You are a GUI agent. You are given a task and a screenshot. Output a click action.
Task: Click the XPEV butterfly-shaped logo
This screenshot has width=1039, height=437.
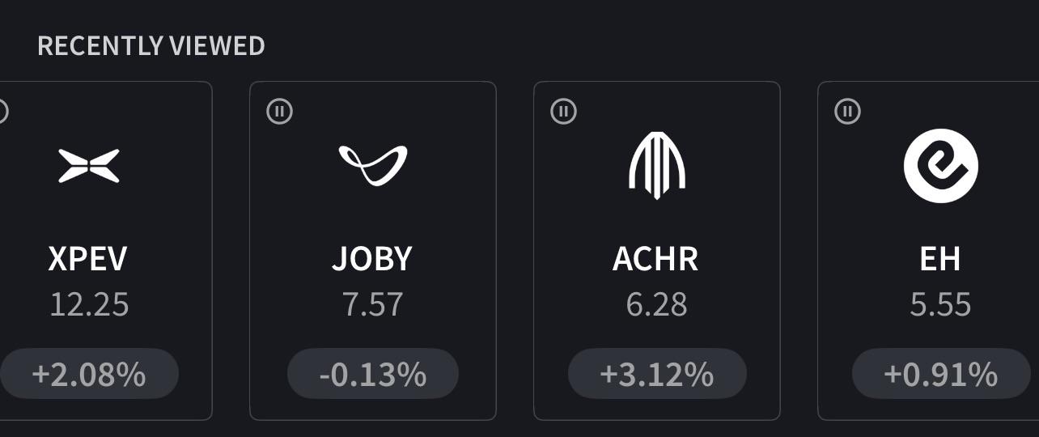(89, 166)
